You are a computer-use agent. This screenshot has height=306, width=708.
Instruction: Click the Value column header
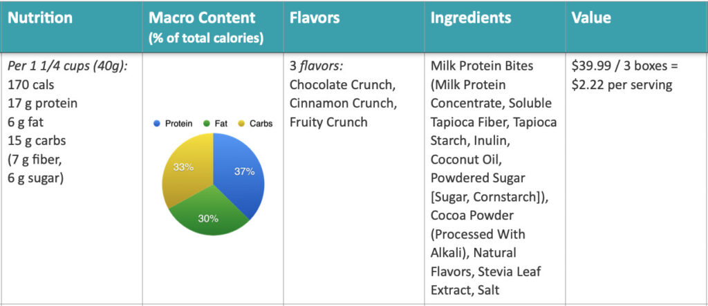click(591, 18)
